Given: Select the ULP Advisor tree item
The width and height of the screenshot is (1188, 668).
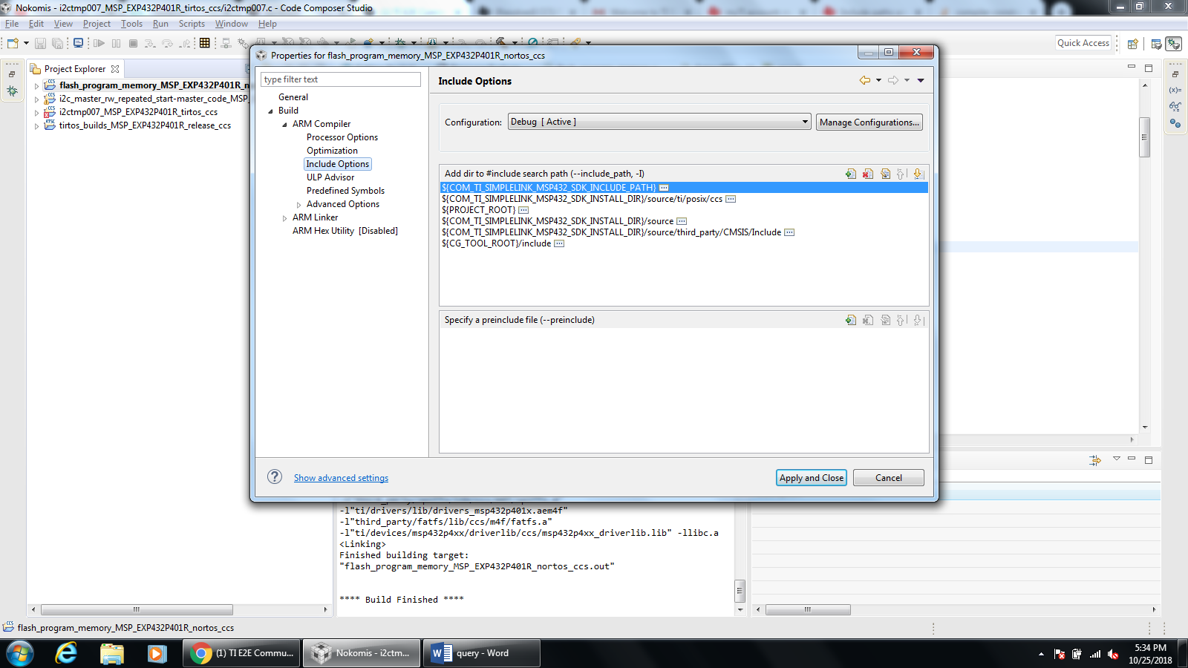Looking at the screenshot, I should pyautogui.click(x=330, y=177).
